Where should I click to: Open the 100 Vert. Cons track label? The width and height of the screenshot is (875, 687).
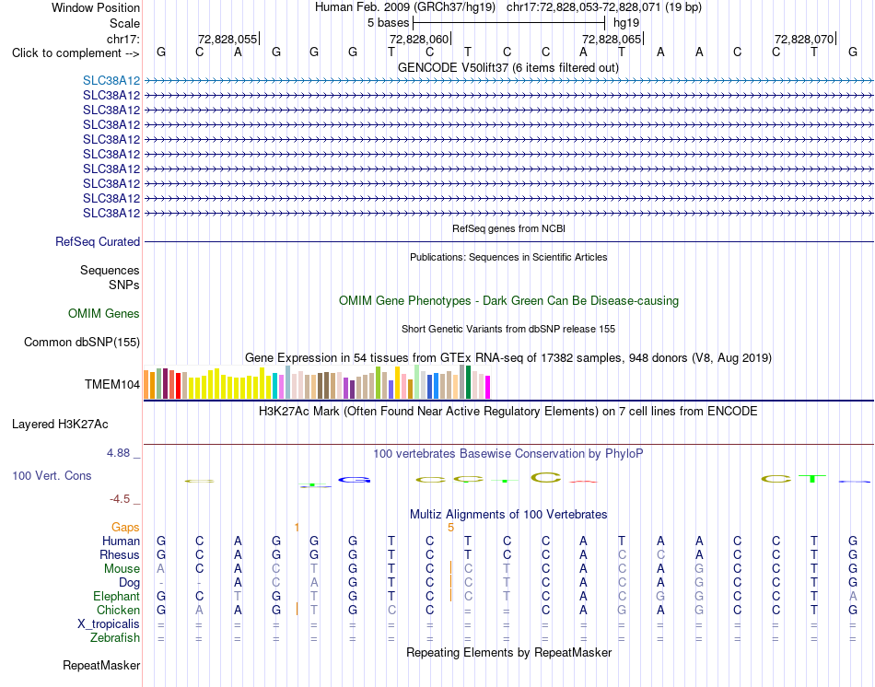coord(52,475)
